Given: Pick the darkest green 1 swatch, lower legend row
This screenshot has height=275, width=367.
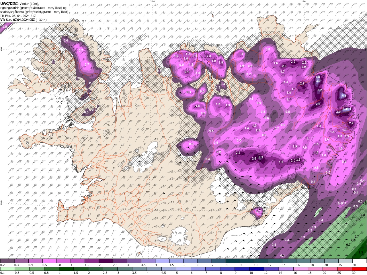Looking at the screenshot, I should point(66,269).
